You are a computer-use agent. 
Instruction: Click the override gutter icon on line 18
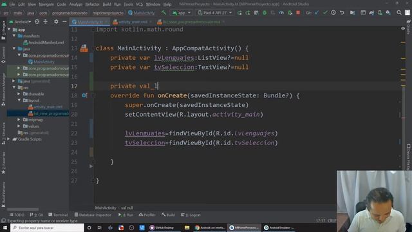tap(84, 95)
